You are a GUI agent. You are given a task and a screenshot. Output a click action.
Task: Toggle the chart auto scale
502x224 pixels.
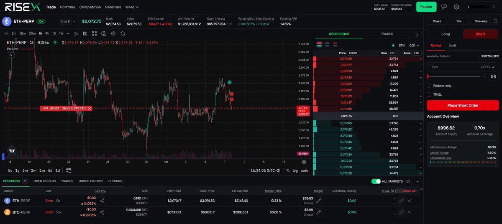click(x=305, y=171)
